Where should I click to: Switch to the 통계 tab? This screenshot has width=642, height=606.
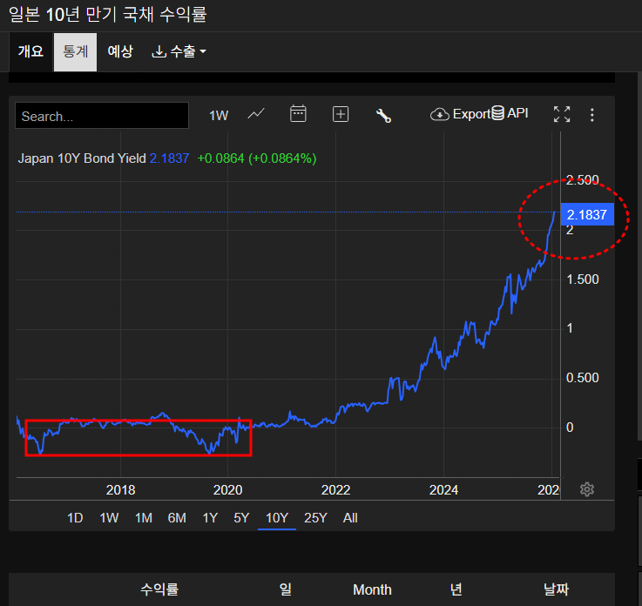75,51
